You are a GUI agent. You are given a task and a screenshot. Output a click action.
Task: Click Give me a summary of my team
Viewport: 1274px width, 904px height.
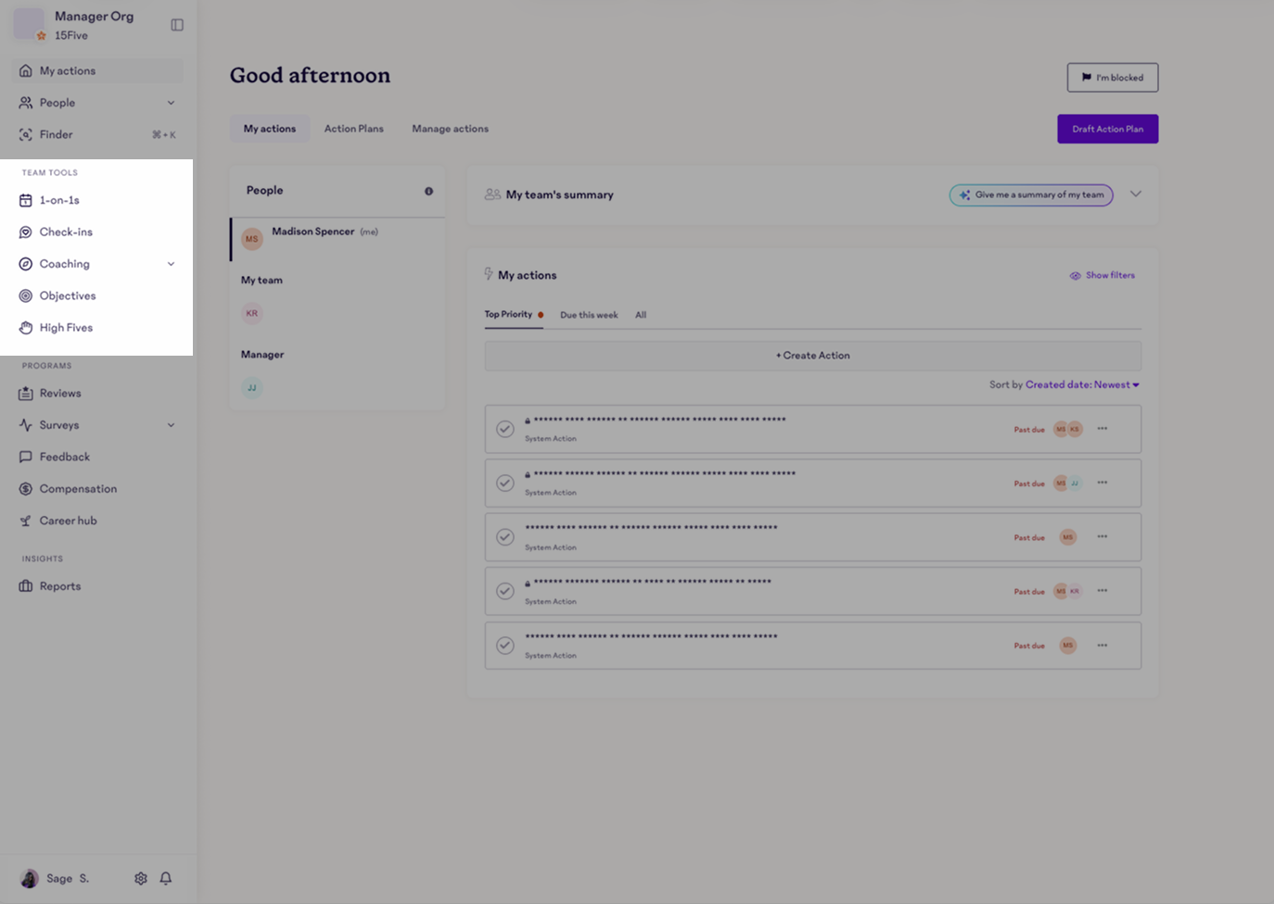(1030, 195)
